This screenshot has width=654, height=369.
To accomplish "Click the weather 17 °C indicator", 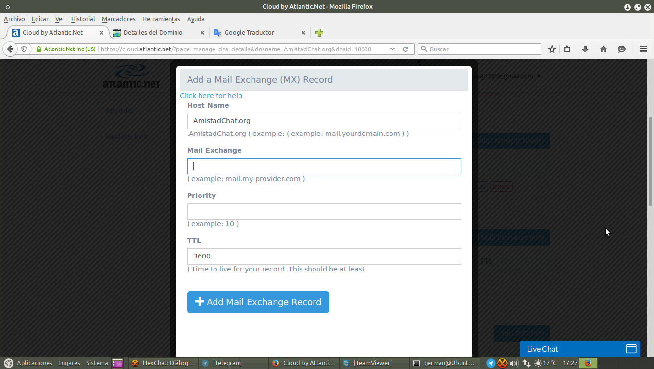I will [545, 363].
